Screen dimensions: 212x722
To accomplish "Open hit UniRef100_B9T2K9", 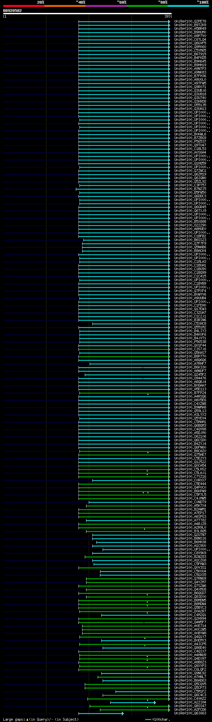I will pos(190,25).
